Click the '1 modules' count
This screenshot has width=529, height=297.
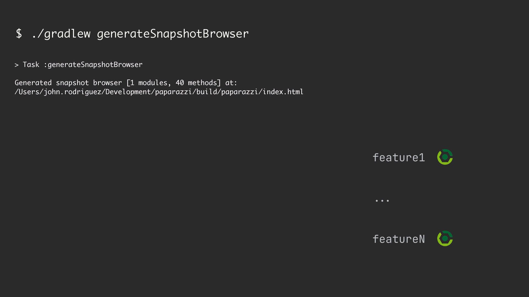149,83
